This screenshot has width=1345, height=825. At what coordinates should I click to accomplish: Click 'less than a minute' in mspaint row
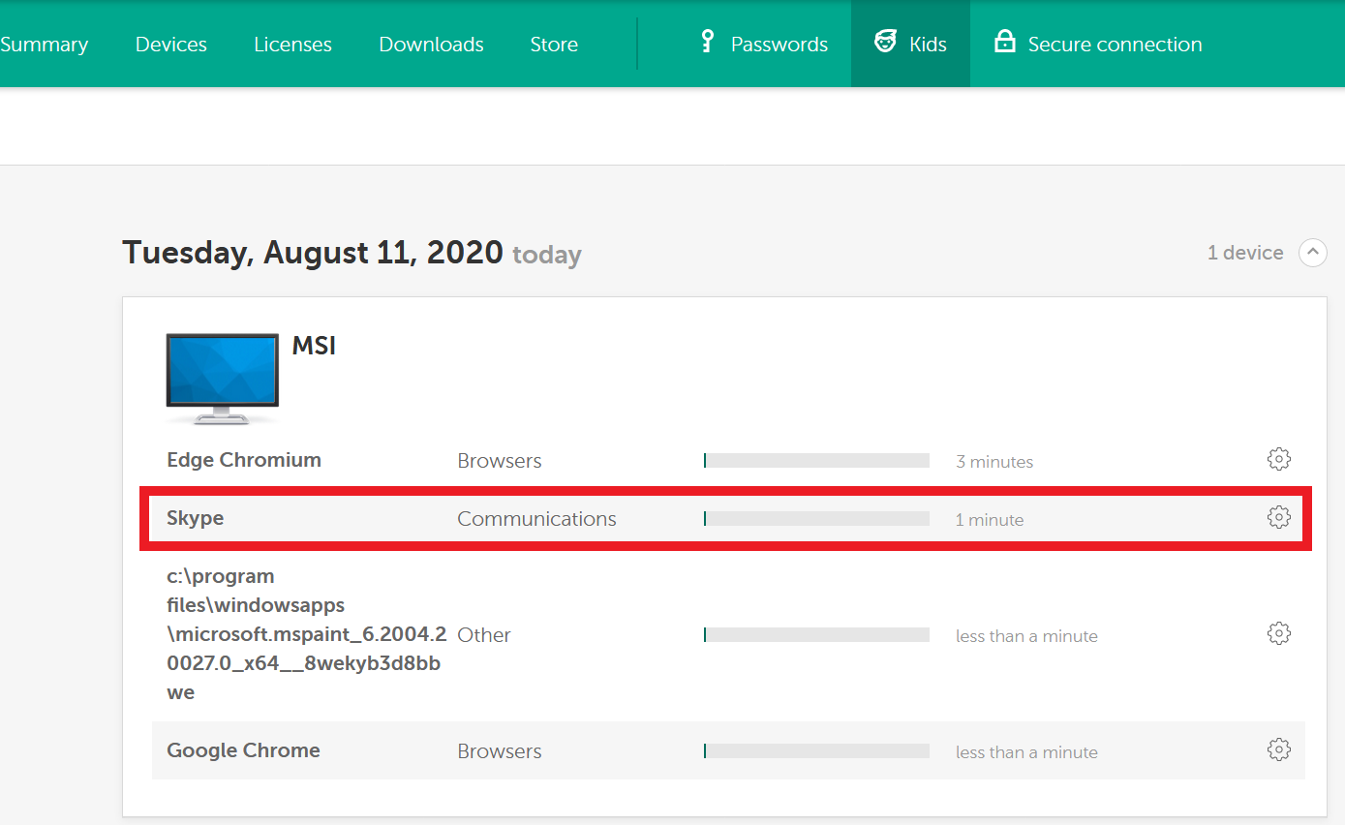point(1026,636)
